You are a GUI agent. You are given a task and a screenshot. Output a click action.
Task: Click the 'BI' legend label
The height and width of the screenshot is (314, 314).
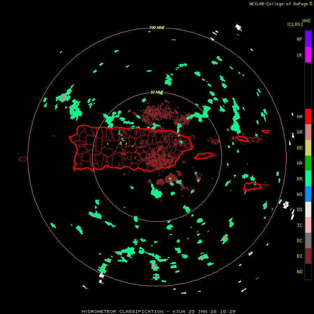click(x=299, y=256)
